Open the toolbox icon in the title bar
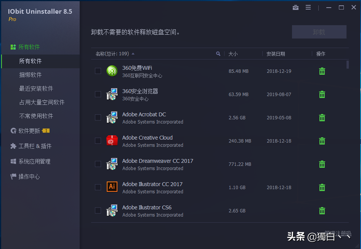This screenshot has height=249, width=361. point(295,7)
